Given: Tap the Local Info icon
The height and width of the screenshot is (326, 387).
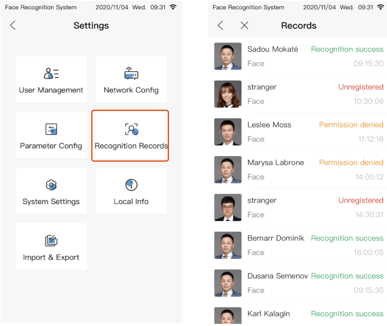Looking at the screenshot, I should (131, 185).
